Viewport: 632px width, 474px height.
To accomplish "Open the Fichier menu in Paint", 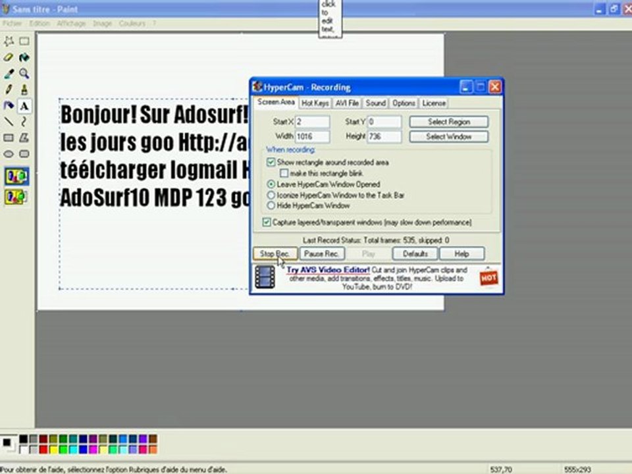I will (x=12, y=24).
